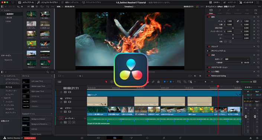Image resolution: width=262 pixels, height=140 pixels.
Task: Solo the オーディオ 1 track with S button
Action: (69, 122)
